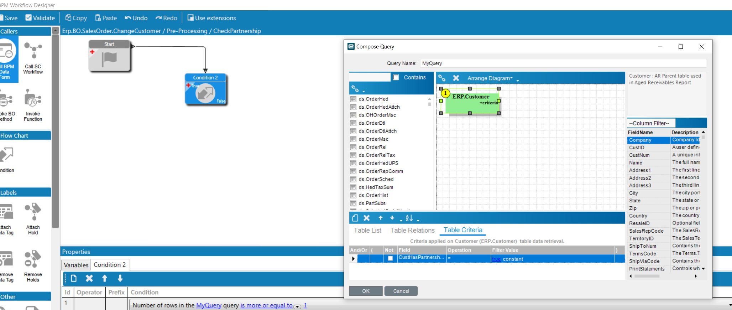The image size is (732, 310).
Task: Click the link tables icon in diagram toolbar
Action: tap(442, 78)
